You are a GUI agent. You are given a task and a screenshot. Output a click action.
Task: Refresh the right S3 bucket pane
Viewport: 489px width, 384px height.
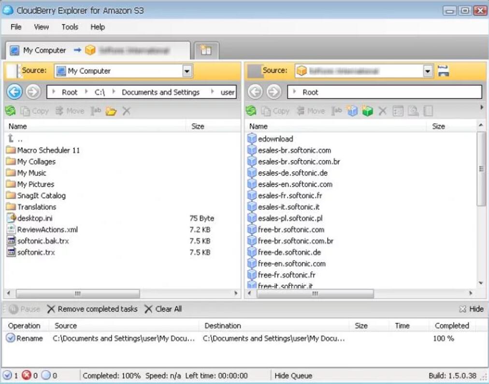(x=252, y=111)
